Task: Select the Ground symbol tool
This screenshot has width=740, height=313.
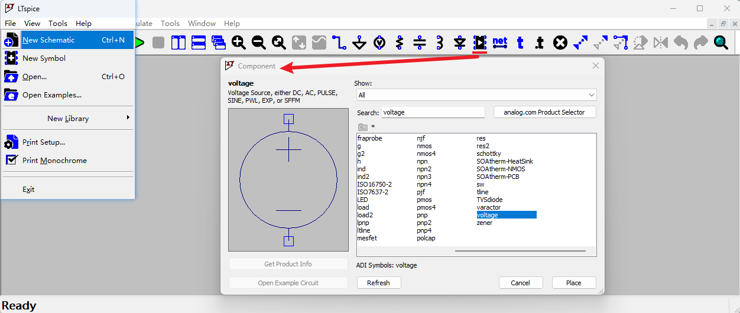Action: pos(359,43)
